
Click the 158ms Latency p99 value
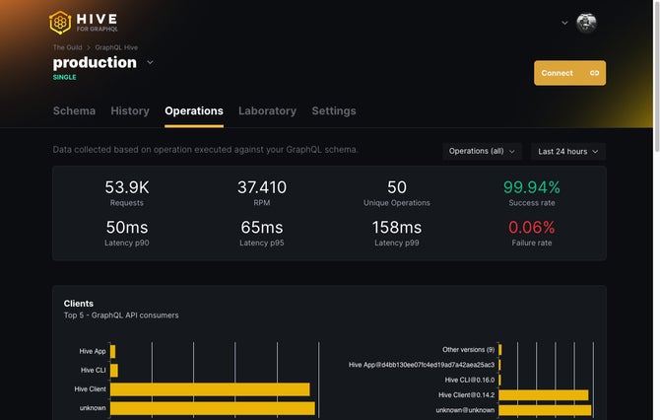[397, 228]
